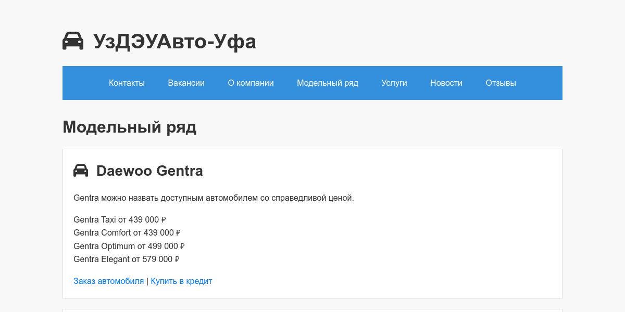Navigate to Новости
This screenshot has width=625, height=312.
pyautogui.click(x=446, y=83)
